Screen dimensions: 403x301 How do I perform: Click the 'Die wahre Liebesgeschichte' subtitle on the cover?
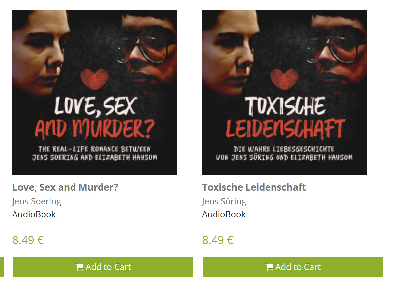pos(284,153)
